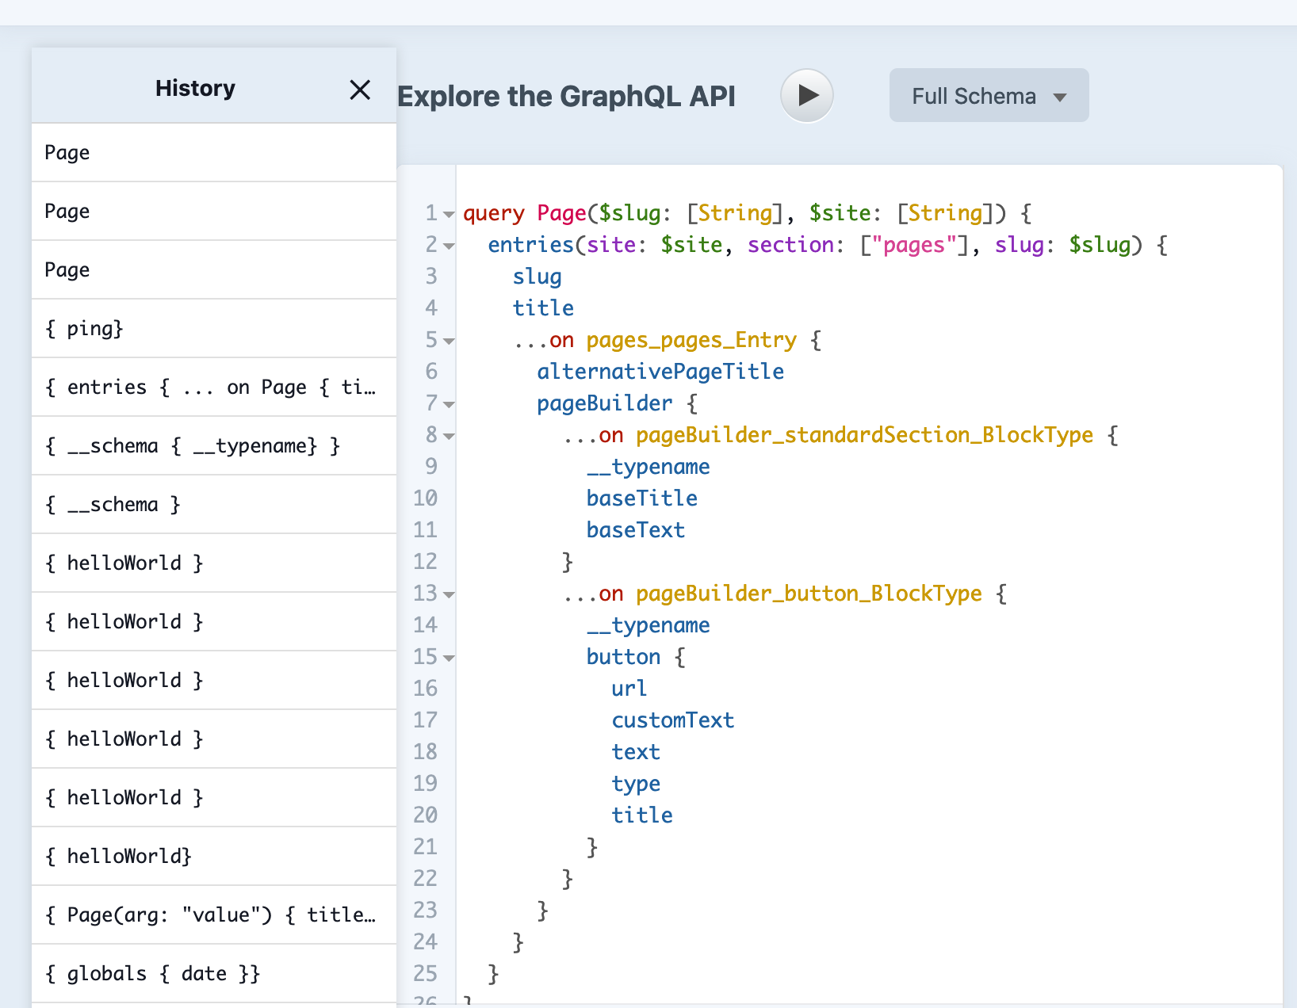Click __typename on line 14

point(648,625)
